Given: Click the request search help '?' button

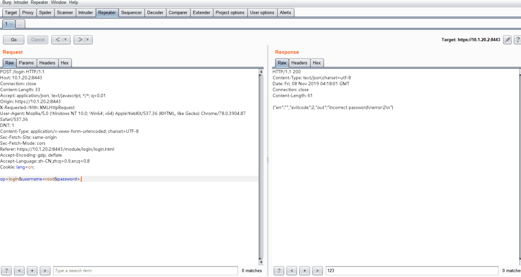Looking at the screenshot, I should click(x=7, y=271).
